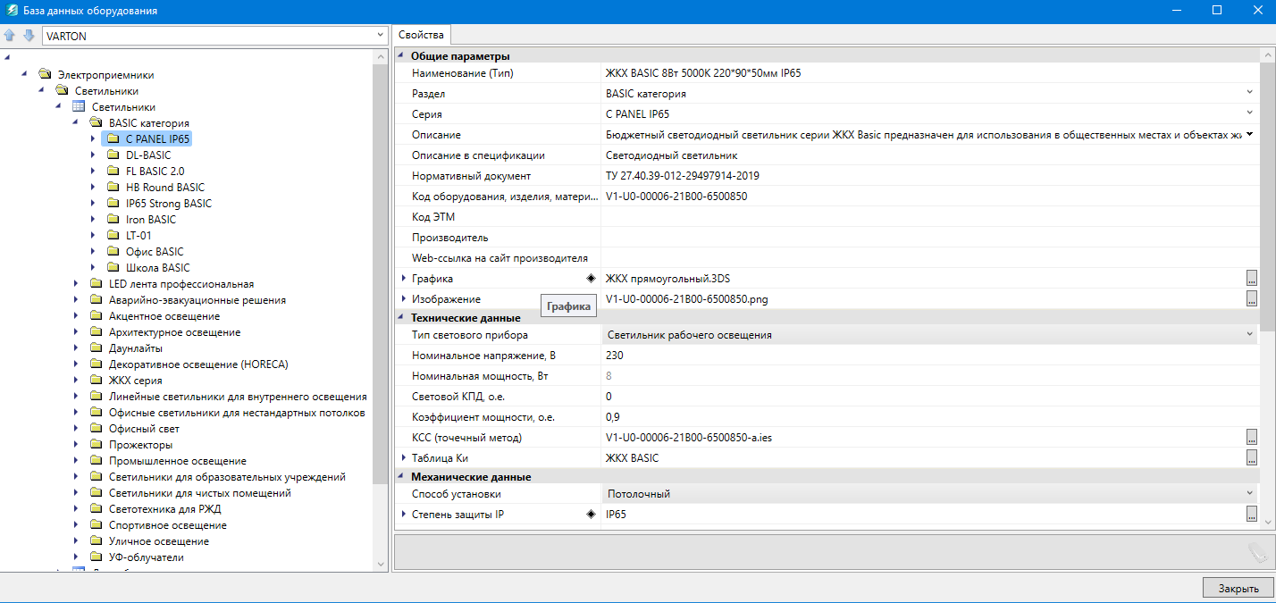Click the down arrow icon above the tree
The image size is (1276, 603).
[29, 36]
